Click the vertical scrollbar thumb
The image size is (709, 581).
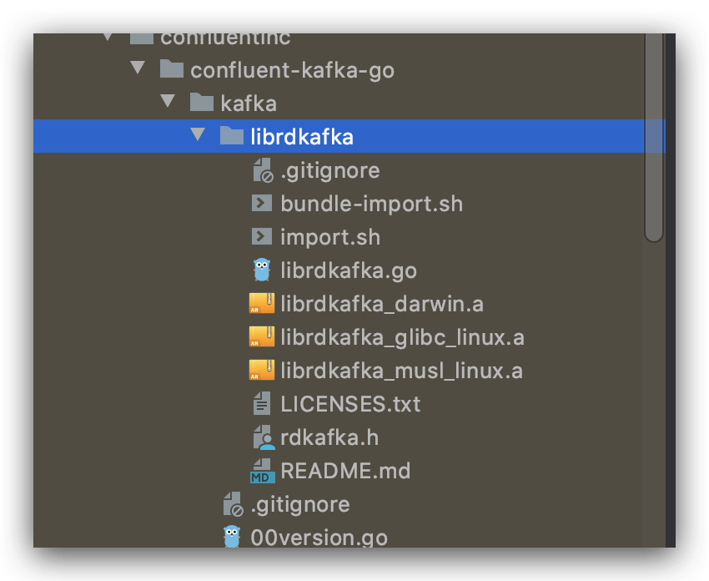click(654, 138)
